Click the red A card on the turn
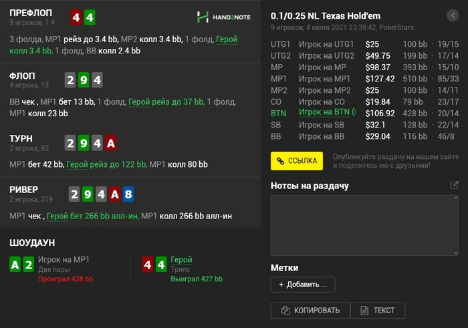 point(111,143)
